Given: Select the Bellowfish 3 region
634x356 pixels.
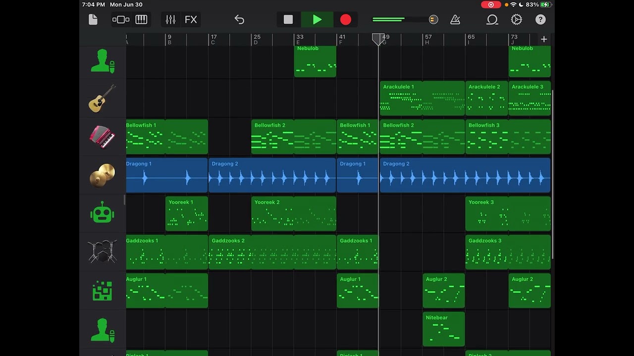Looking at the screenshot, I should click(x=508, y=137).
